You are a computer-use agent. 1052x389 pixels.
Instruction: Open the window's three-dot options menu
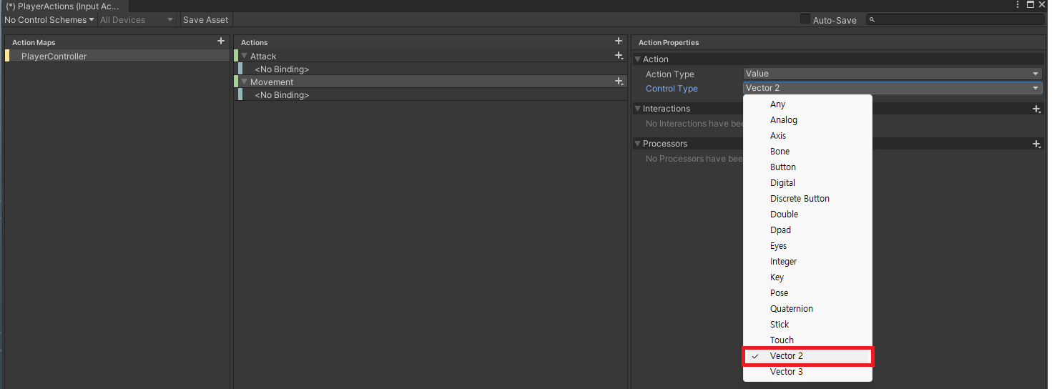[1018, 5]
